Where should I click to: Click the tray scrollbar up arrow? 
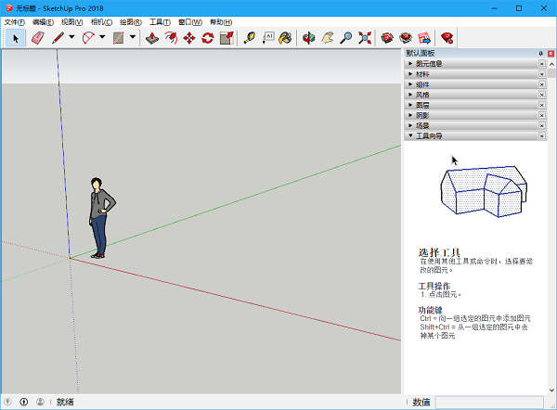[551, 64]
